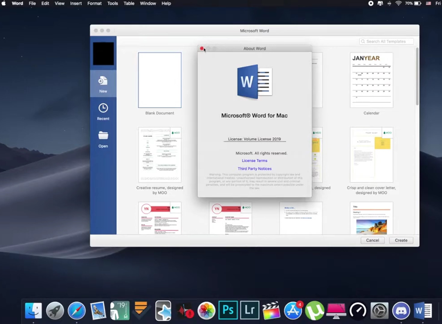Open the speedometer app in dock
442x324 pixels.
pyautogui.click(x=358, y=310)
